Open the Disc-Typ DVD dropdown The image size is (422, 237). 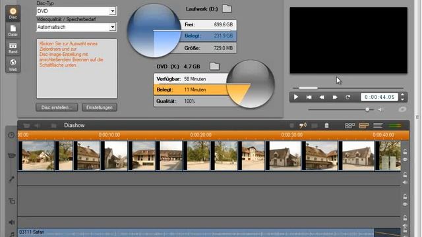pos(76,11)
